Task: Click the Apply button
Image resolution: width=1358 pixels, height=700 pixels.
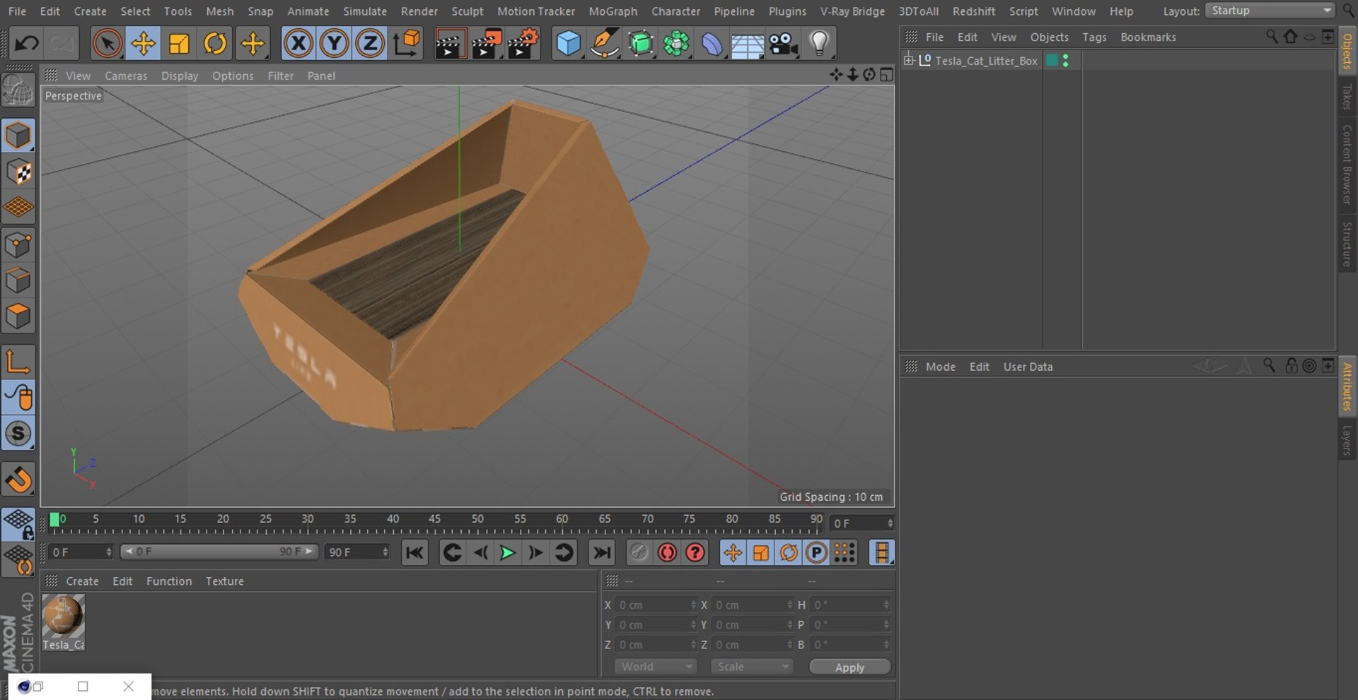Action: pos(849,667)
